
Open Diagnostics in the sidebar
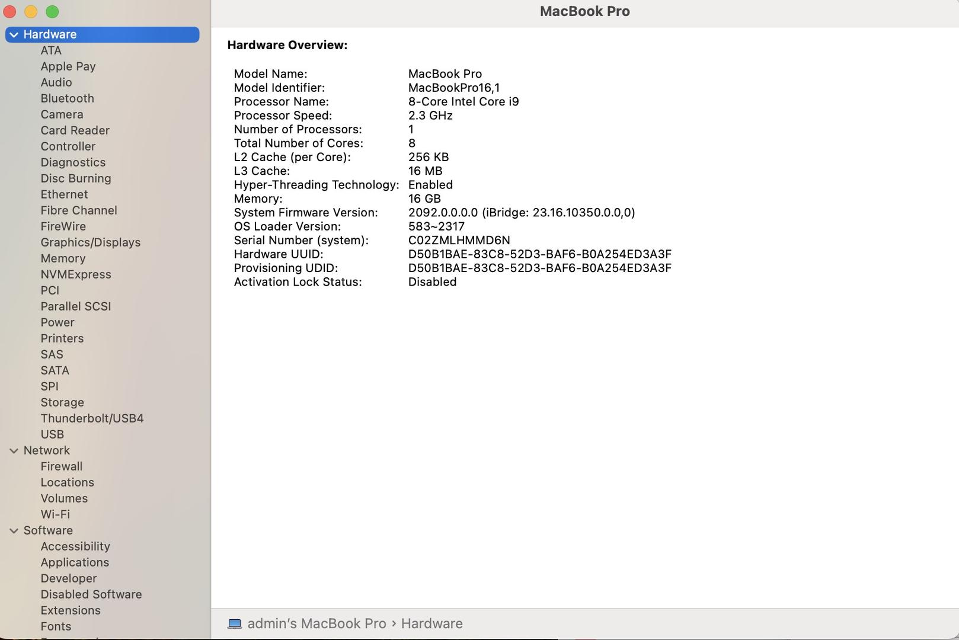tap(73, 162)
